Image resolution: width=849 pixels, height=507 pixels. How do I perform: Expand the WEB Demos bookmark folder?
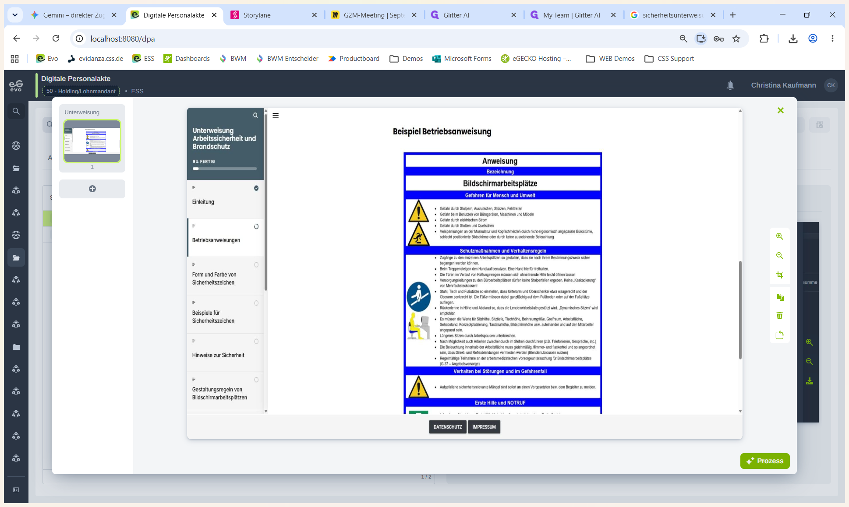coord(610,59)
